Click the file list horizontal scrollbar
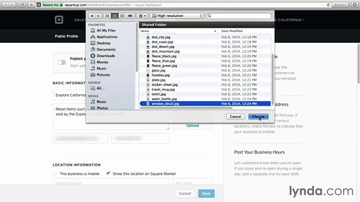This screenshot has width=360, height=202. pos(186,108)
